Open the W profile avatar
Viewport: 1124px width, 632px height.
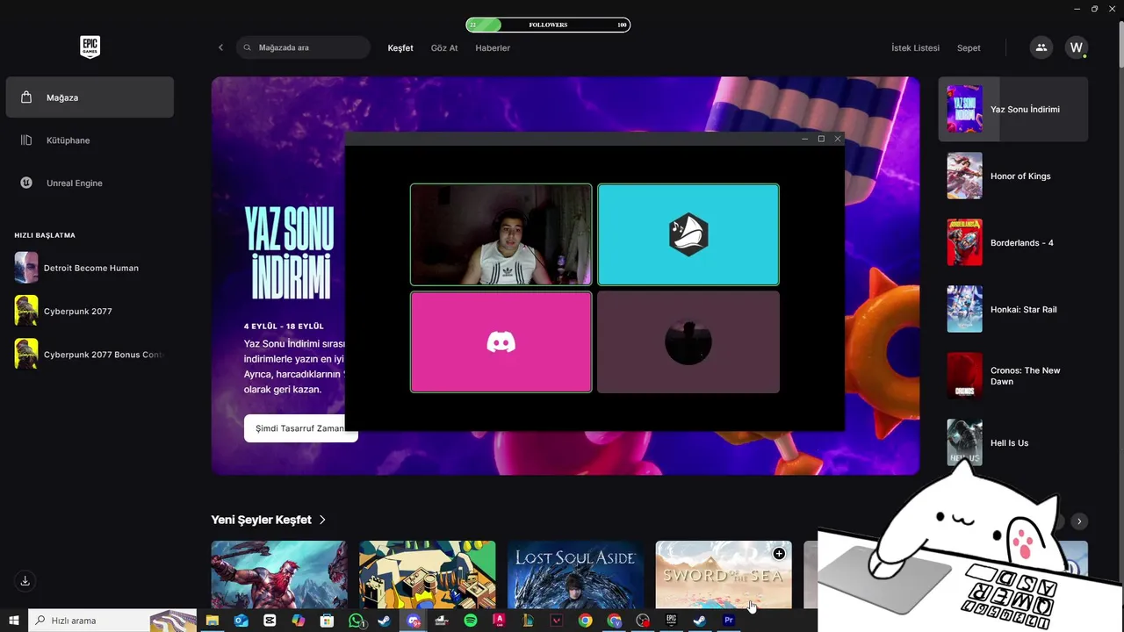1077,47
